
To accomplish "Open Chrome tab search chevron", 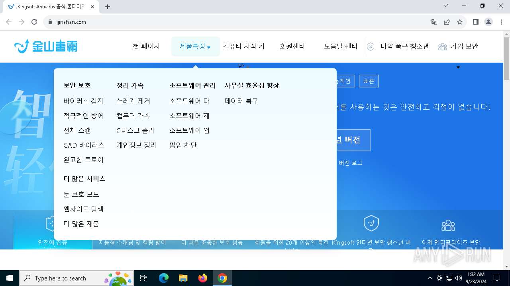I will pos(446,6).
